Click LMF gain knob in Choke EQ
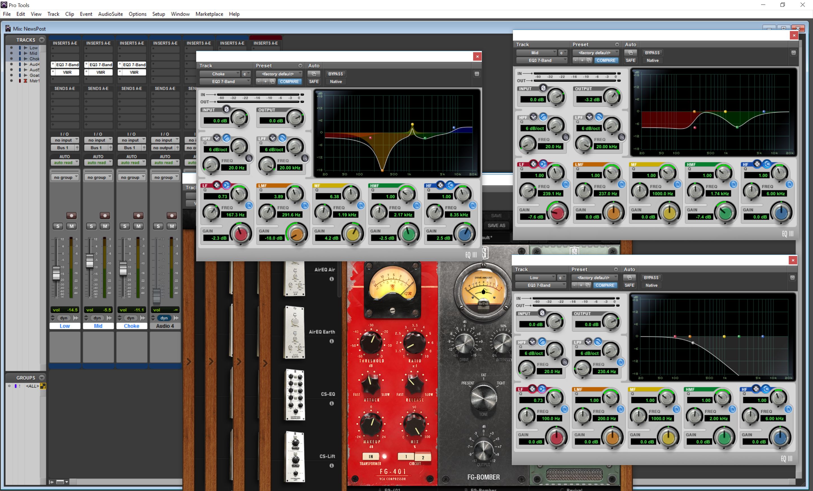 click(x=296, y=234)
